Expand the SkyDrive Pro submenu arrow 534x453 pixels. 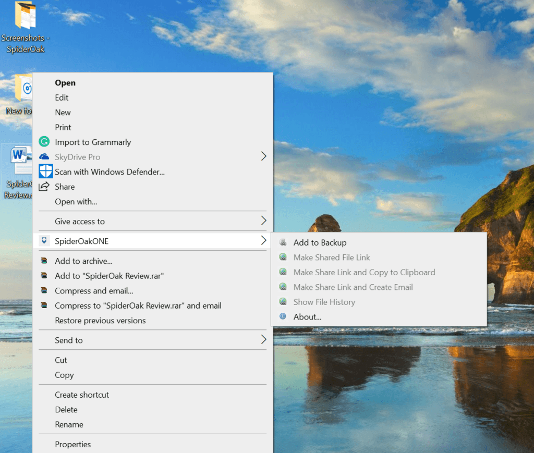point(263,156)
